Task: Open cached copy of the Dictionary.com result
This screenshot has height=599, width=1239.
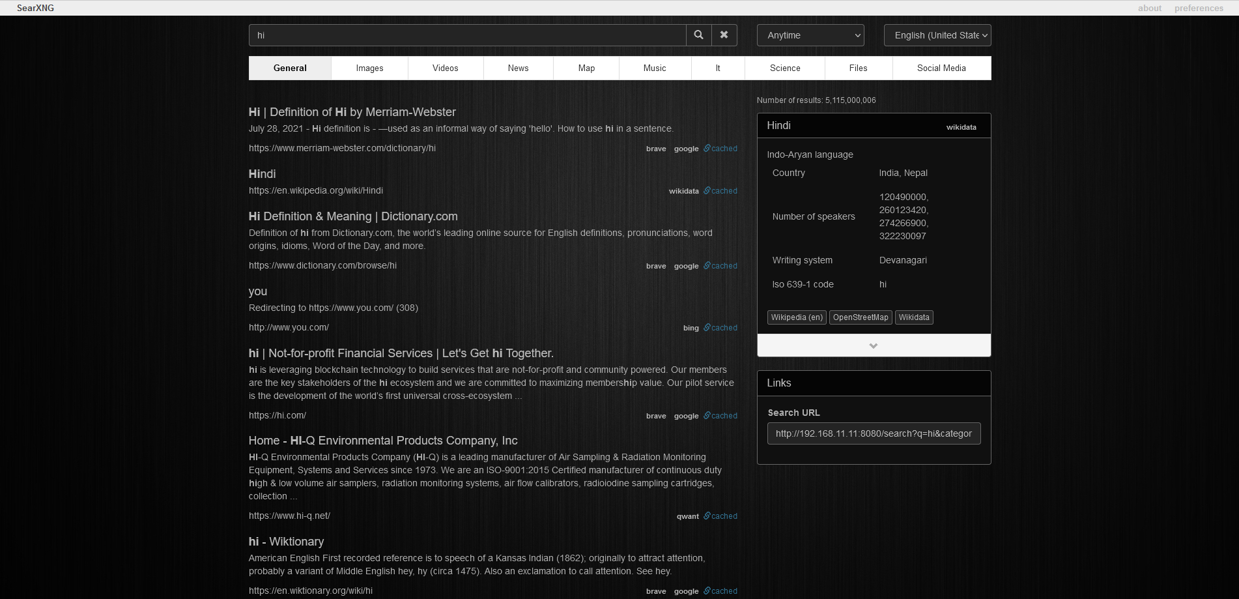Action: tap(720, 265)
